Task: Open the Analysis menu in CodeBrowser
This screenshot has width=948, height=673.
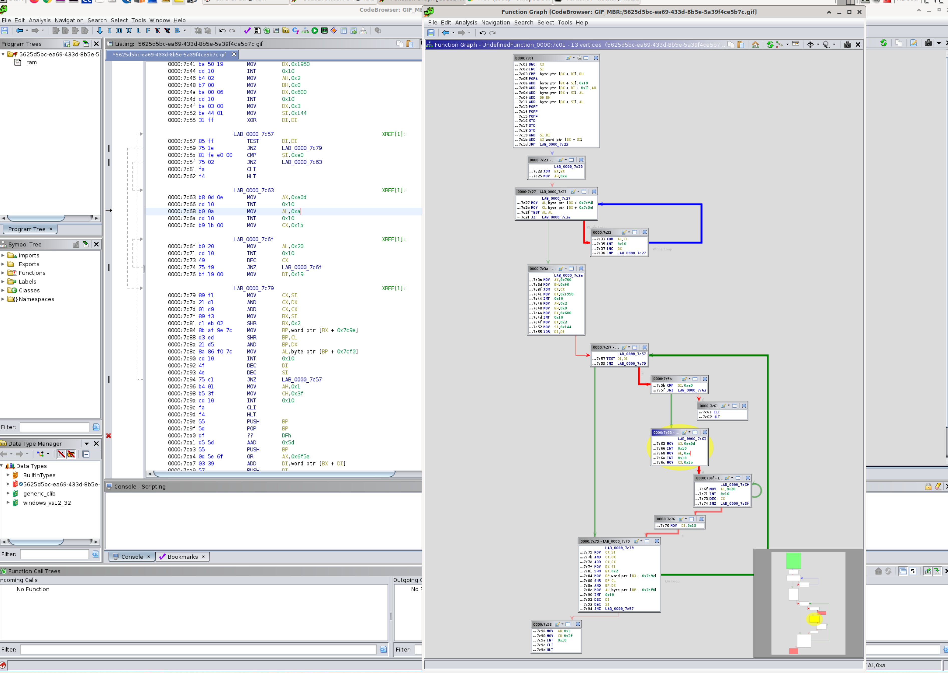Action: (39, 20)
